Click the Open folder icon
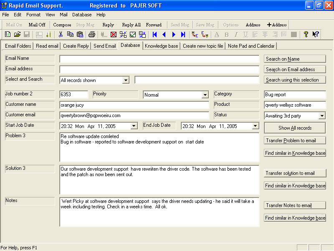The height and width of the screenshot is (251, 334). [x=17, y=34]
